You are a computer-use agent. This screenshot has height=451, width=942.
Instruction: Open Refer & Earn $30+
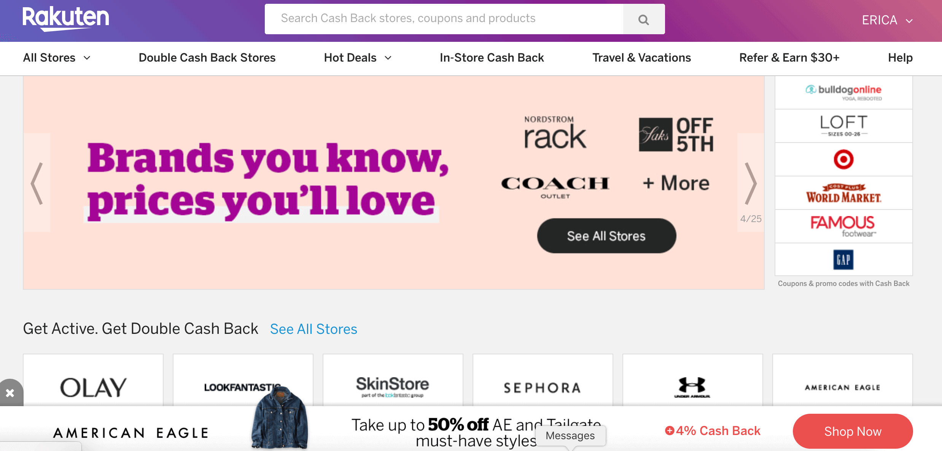(789, 58)
